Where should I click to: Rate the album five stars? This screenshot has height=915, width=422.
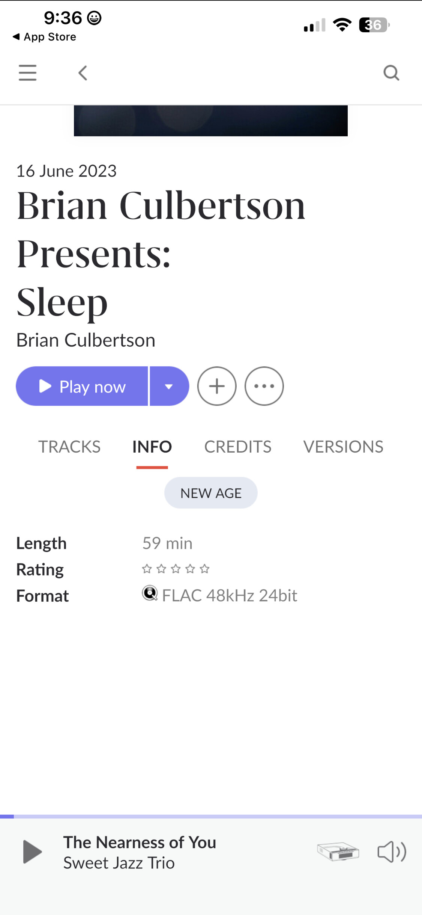coord(204,569)
